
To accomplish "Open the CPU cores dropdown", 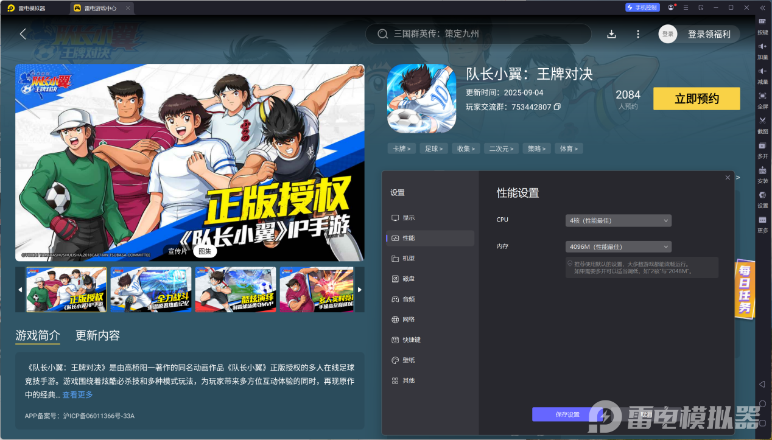I will point(618,220).
